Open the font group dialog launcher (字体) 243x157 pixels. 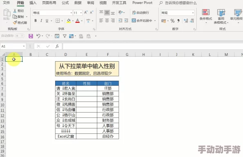[94, 29]
